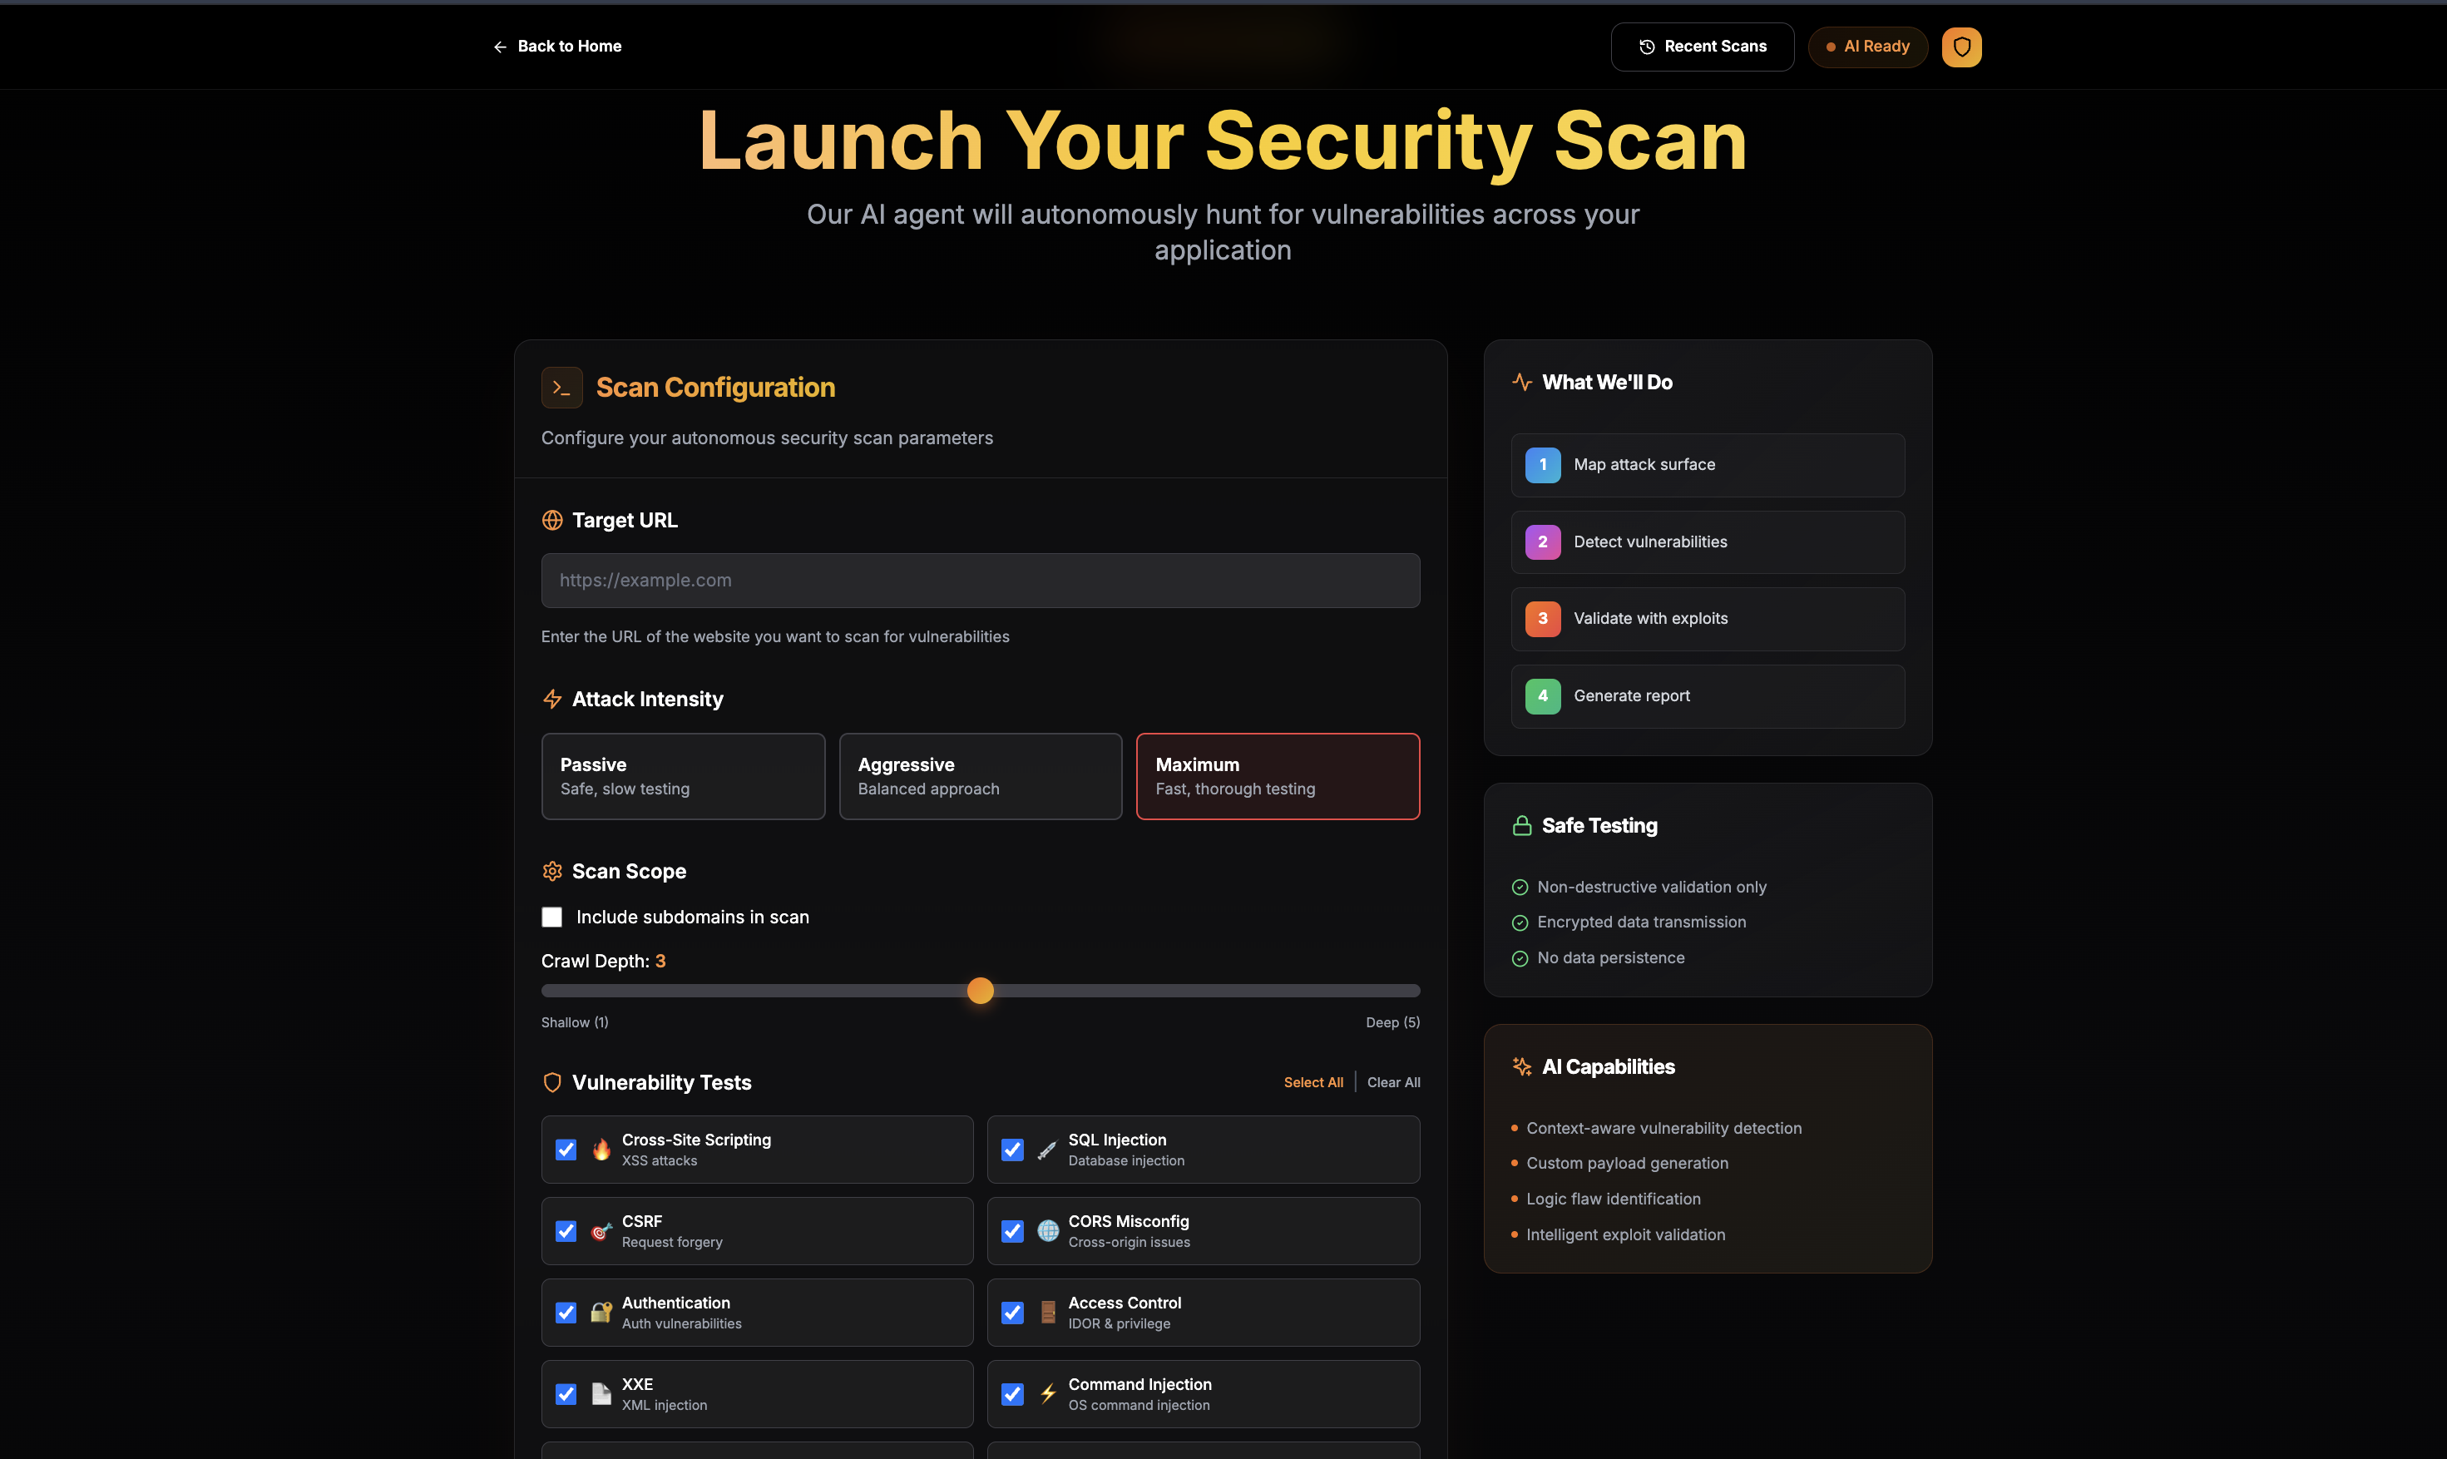The width and height of the screenshot is (2447, 1459).
Task: Go Back to Home
Action: click(x=556, y=47)
